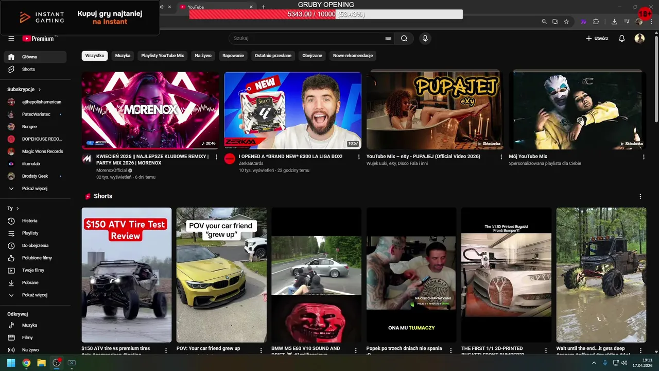The height and width of the screenshot is (371, 659).
Task: Open Pobrane downloads in sidebar
Action: (x=35, y=282)
